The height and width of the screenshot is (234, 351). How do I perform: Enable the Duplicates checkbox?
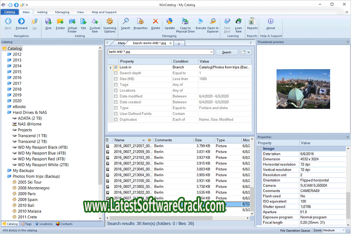(116, 119)
